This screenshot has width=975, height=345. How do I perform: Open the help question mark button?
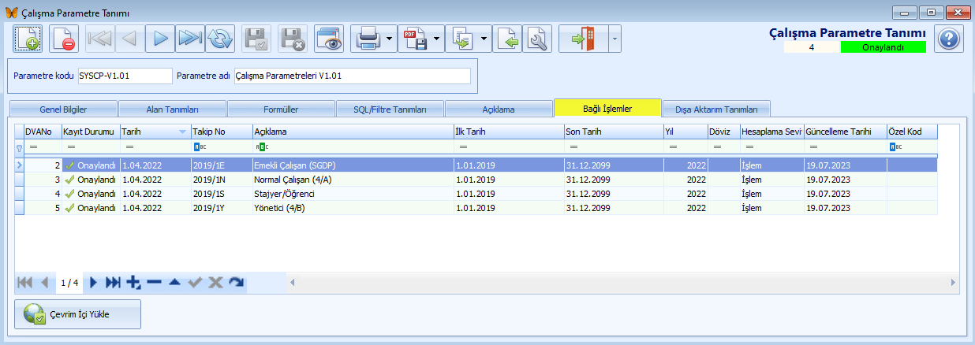949,39
